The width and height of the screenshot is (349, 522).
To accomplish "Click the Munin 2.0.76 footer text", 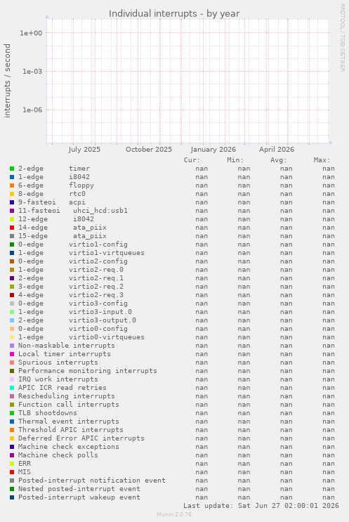I will coord(174,514).
